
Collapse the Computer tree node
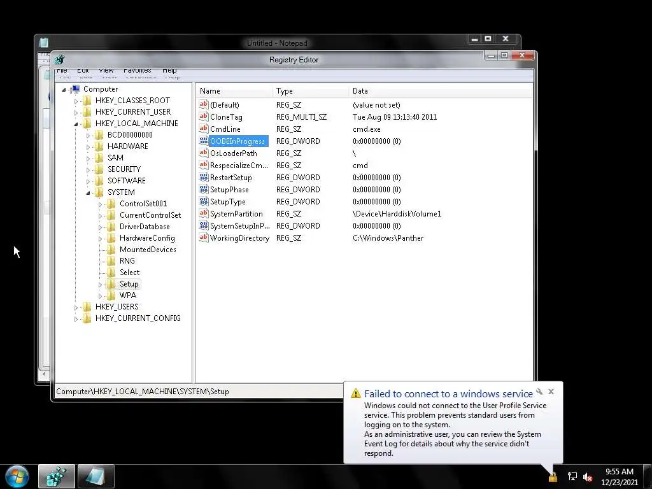click(x=64, y=89)
